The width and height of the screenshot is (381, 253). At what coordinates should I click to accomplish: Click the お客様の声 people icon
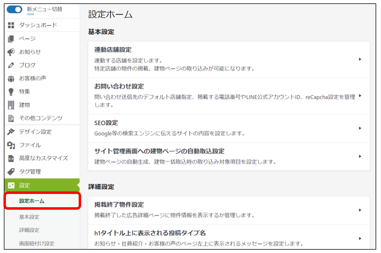click(11, 78)
